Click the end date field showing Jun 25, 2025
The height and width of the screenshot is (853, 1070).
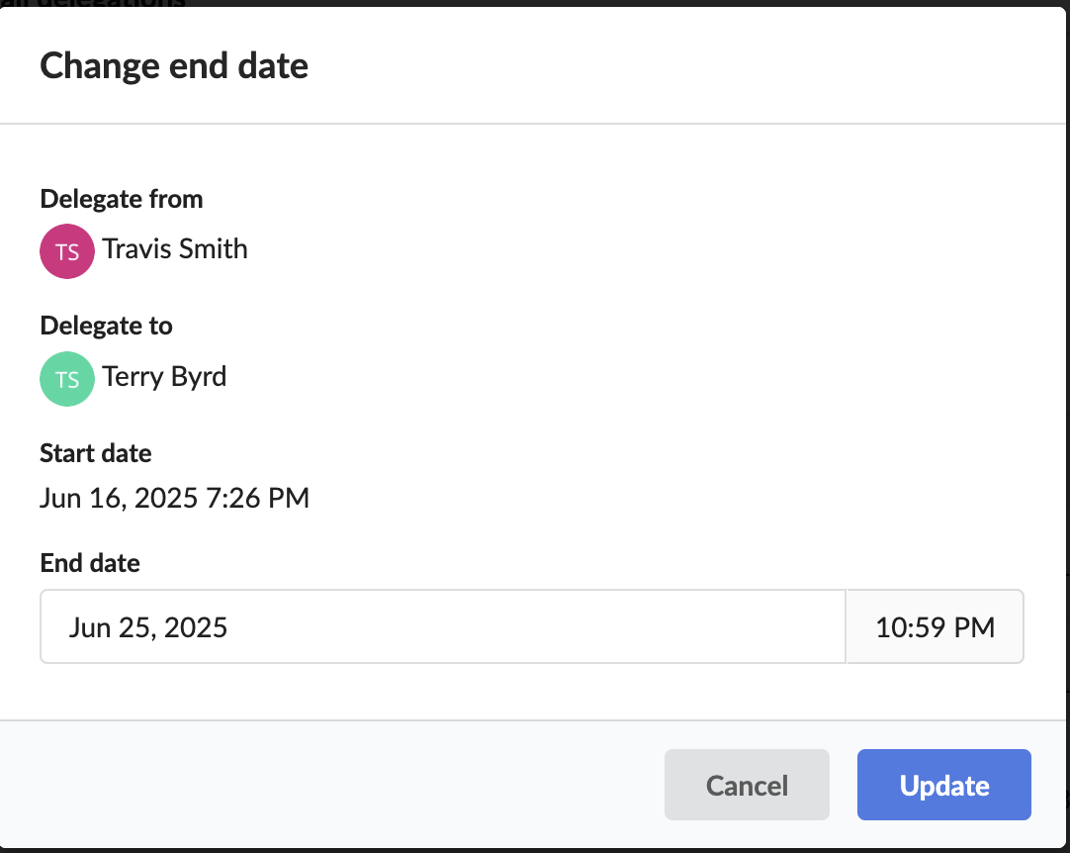tap(442, 627)
